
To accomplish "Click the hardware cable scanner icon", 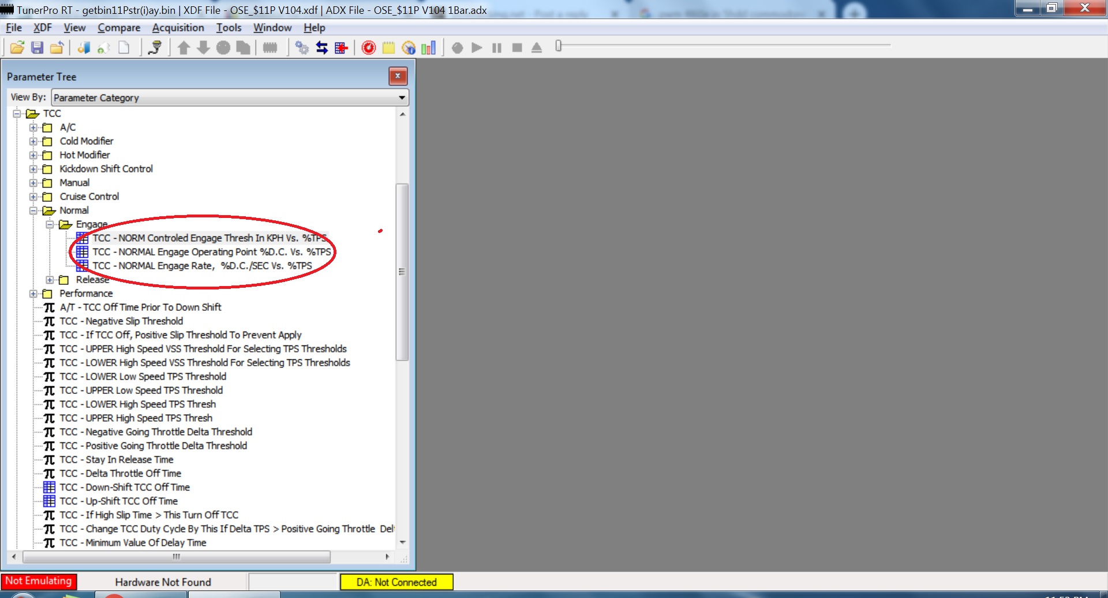I will pyautogui.click(x=155, y=48).
